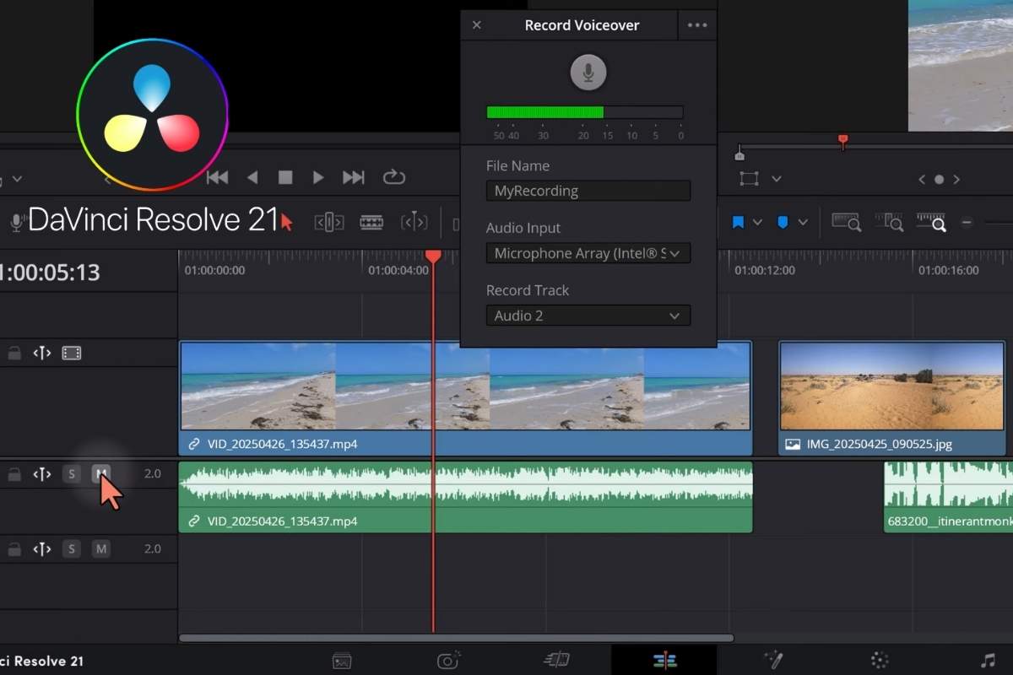Toggle auto select on the first audio track

42,474
